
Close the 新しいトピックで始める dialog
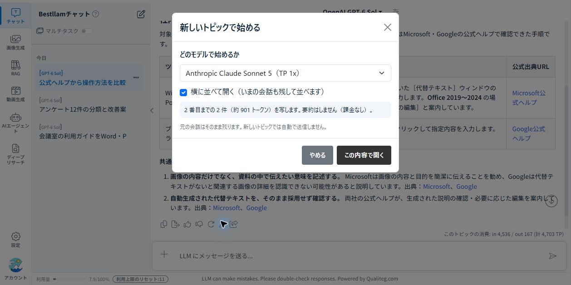pos(387,27)
